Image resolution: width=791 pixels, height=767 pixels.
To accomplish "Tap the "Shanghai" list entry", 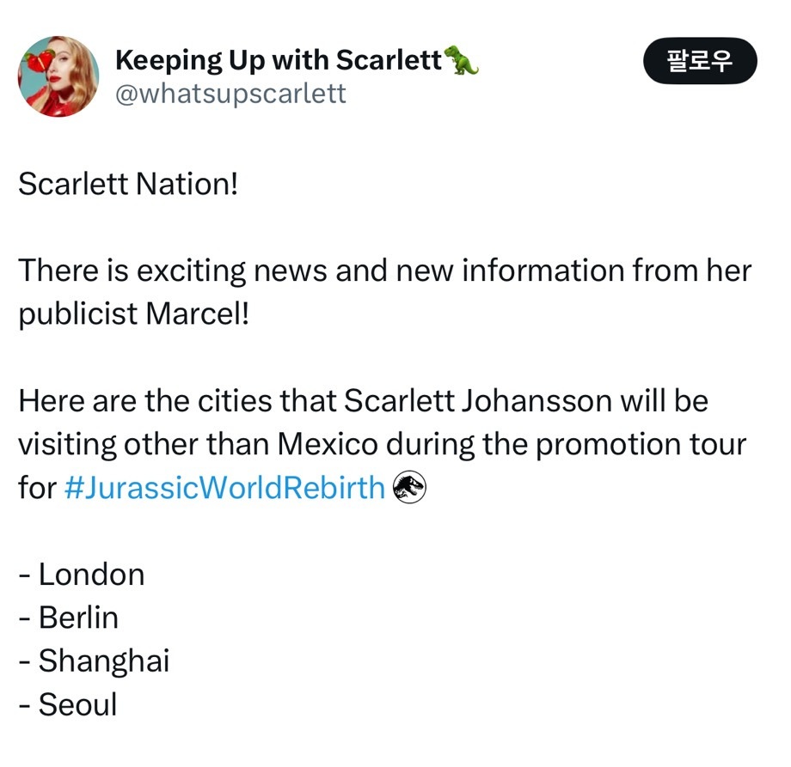I will tap(103, 661).
